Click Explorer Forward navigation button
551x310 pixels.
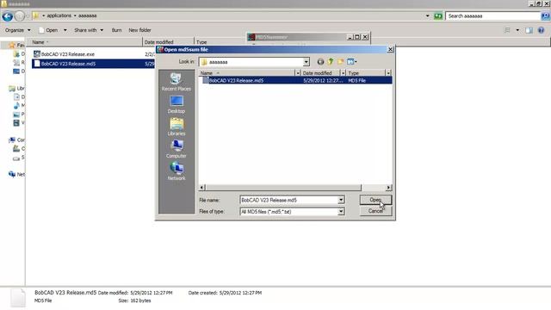20,15
